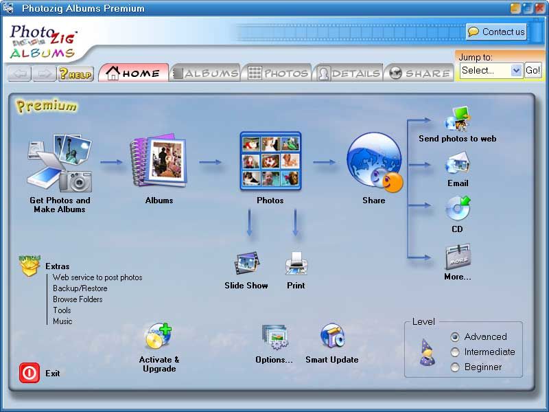Viewport: 549px width, 412px height.
Task: Select the Beginner level radio button
Action: tap(455, 367)
